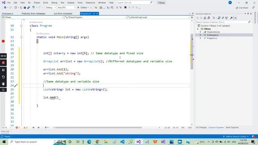Open the Any CPU platform dropdown
The width and height of the screenshot is (258, 145).
click(67, 8)
